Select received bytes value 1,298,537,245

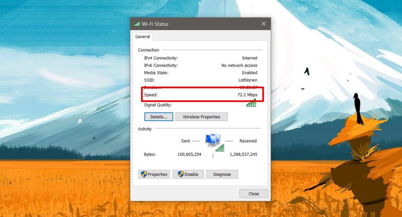point(243,154)
